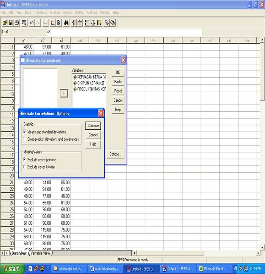Image resolution: width=265 pixels, height=274 pixels.
Task: Select the x3 column header
Action: coord(61,40)
